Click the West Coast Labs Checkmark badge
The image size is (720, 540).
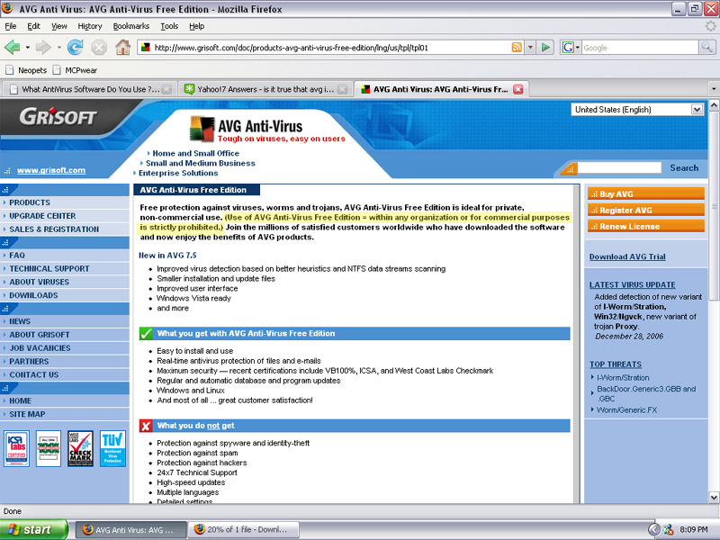80,448
